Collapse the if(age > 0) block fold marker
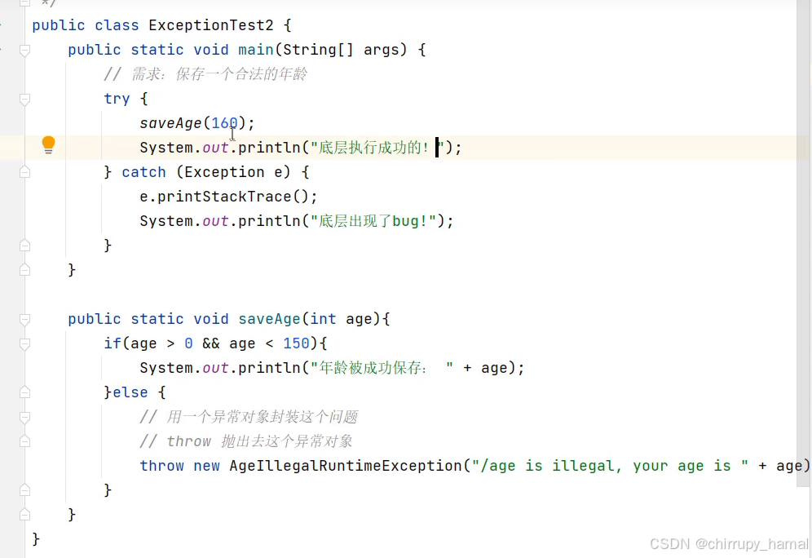The height and width of the screenshot is (558, 812). point(24,343)
